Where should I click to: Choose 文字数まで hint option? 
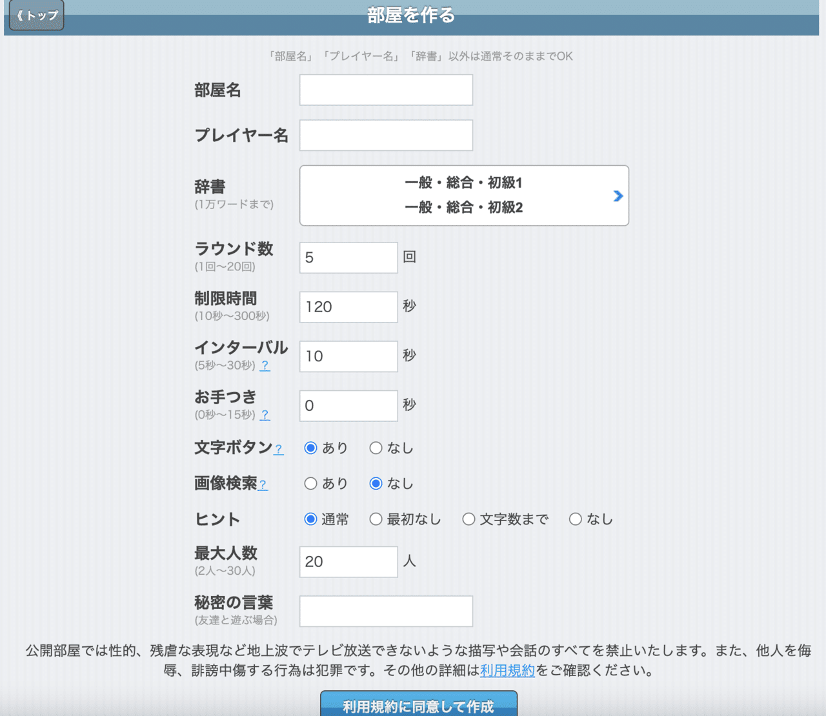point(468,519)
